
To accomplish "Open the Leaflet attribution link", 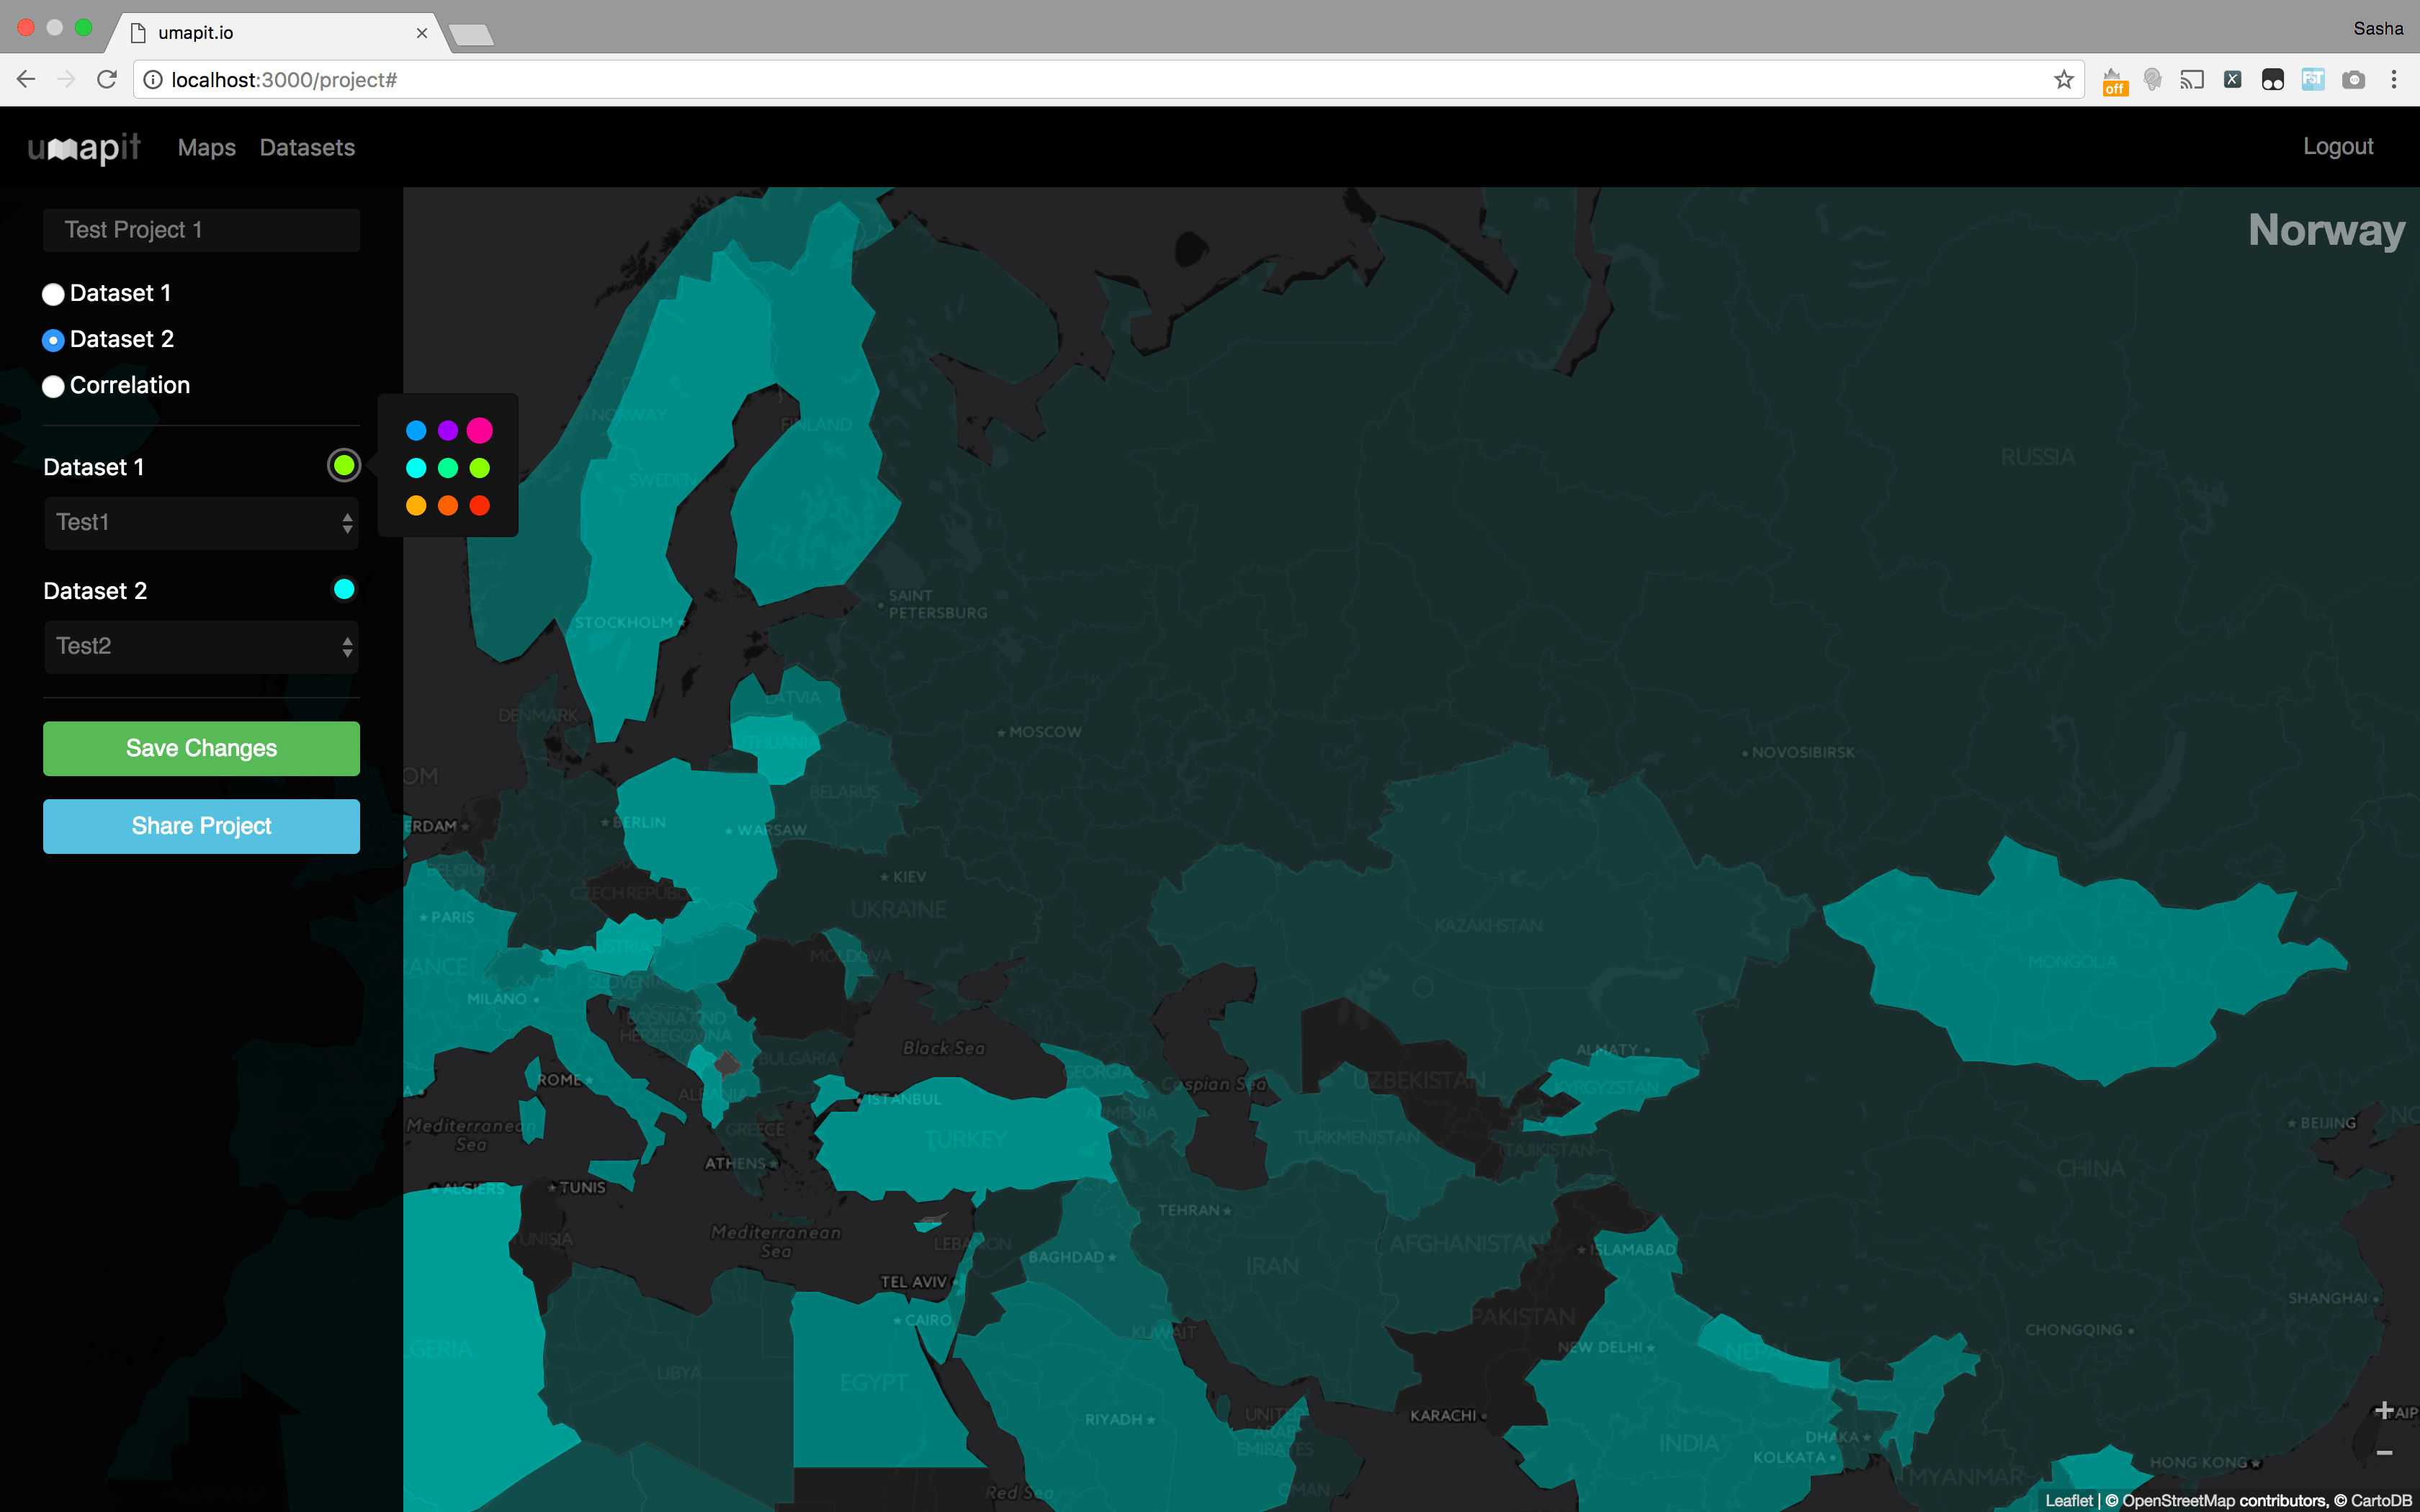I will [x=2069, y=1500].
